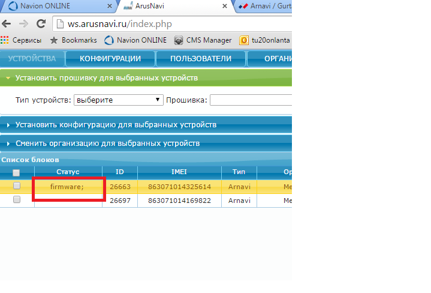
Task: Expand Установить конфигурацию для выбранных устройств
Action: tap(116, 125)
